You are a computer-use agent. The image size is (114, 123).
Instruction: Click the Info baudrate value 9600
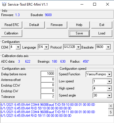tap(48, 15)
